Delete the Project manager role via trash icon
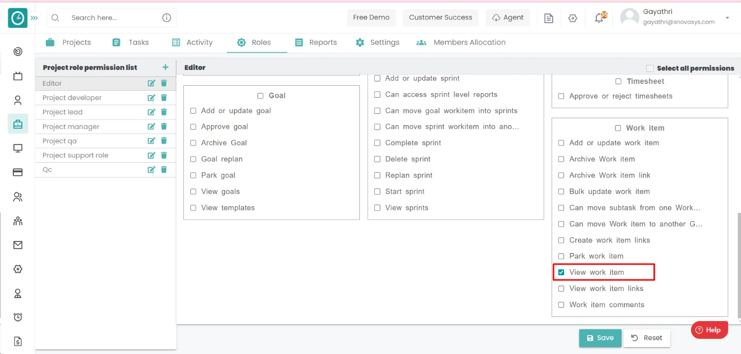 click(163, 126)
